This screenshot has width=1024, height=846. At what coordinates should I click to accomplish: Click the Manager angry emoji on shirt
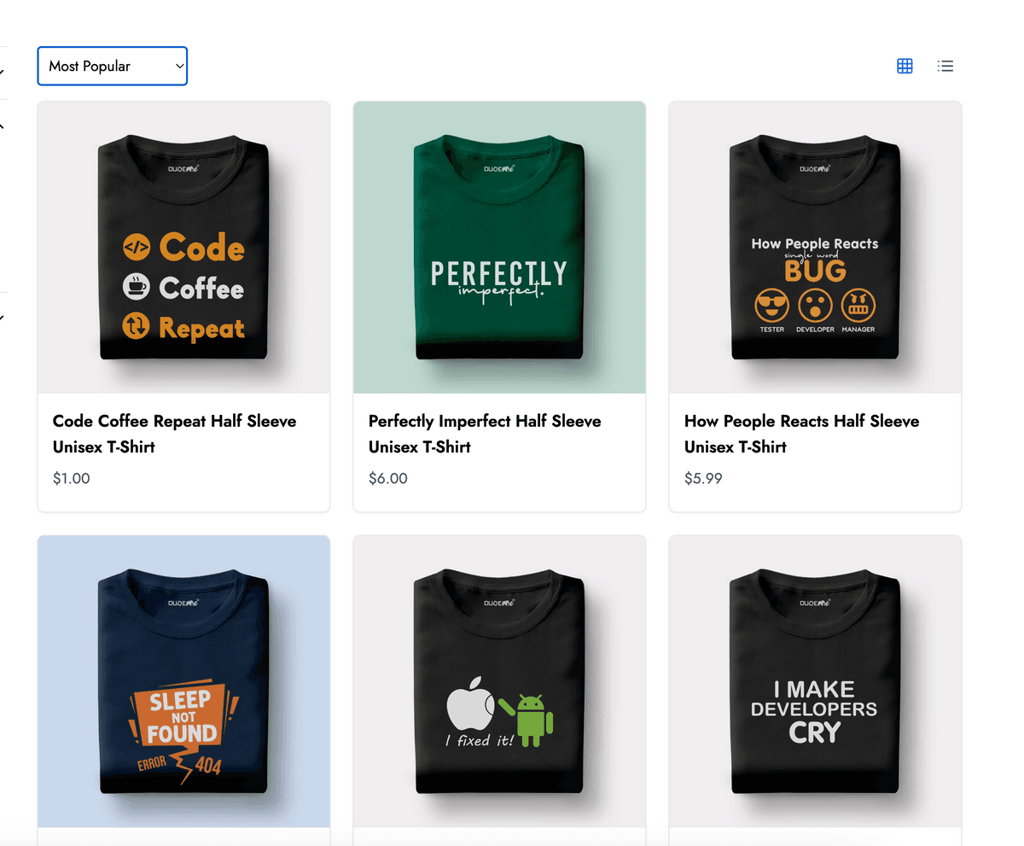pyautogui.click(x=858, y=306)
